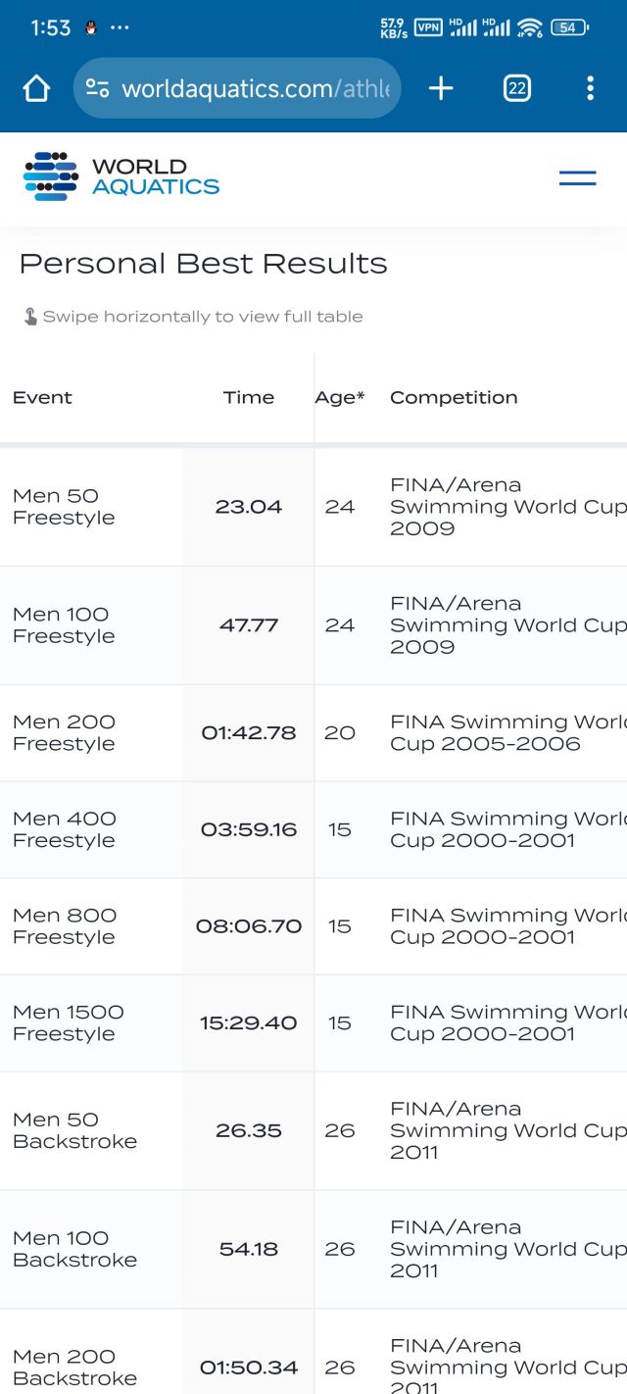The width and height of the screenshot is (627, 1394).
Task: Open the browser three-dot menu
Action: click(x=590, y=89)
